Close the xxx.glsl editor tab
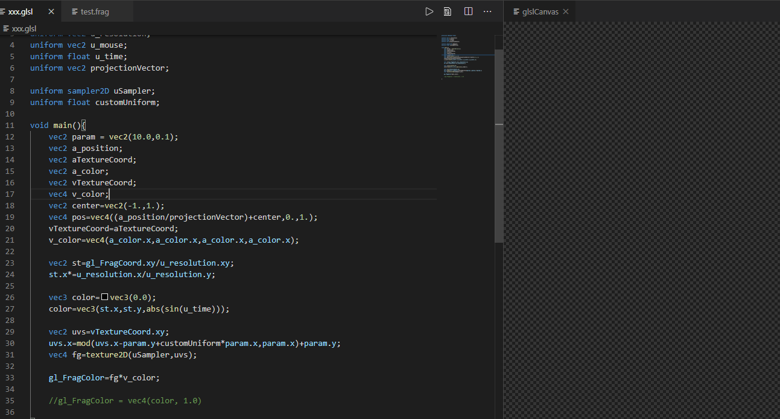Viewport: 780px width, 419px height. click(x=51, y=11)
